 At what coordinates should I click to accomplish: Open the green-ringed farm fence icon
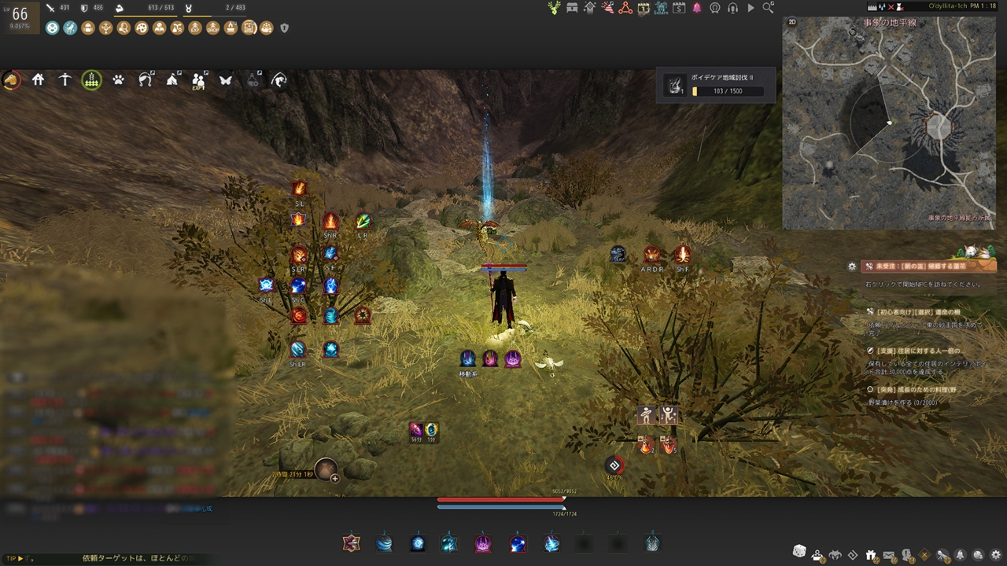(91, 80)
